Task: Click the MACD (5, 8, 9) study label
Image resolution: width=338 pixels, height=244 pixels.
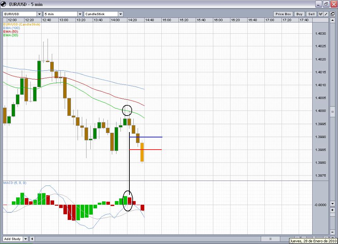Action: pos(15,183)
